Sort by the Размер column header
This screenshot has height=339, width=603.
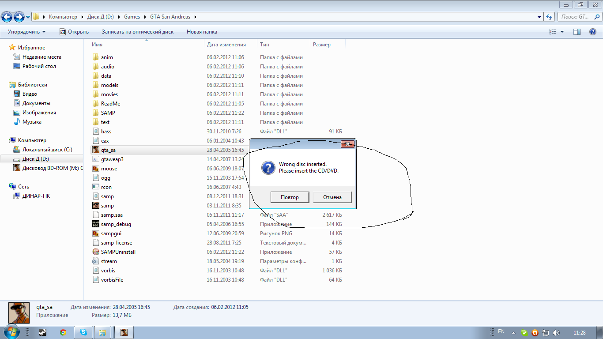point(322,45)
